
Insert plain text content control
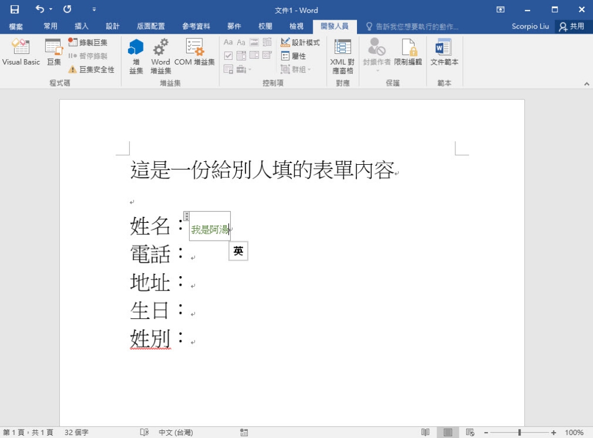(x=241, y=42)
